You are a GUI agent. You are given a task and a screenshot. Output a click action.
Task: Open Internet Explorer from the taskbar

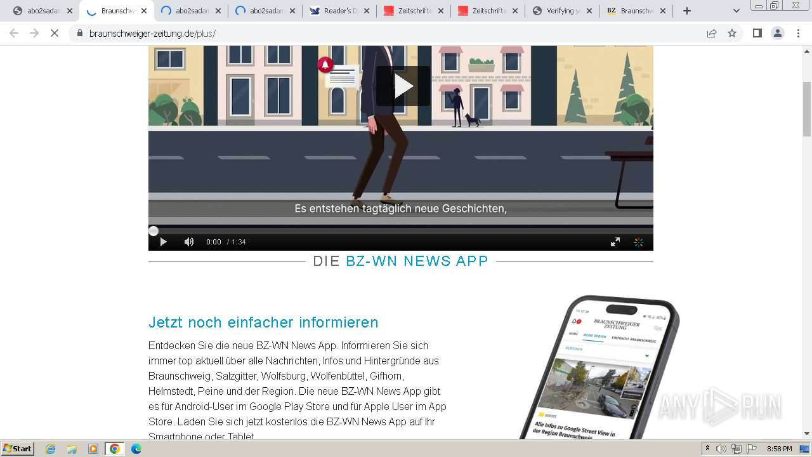[50, 449]
